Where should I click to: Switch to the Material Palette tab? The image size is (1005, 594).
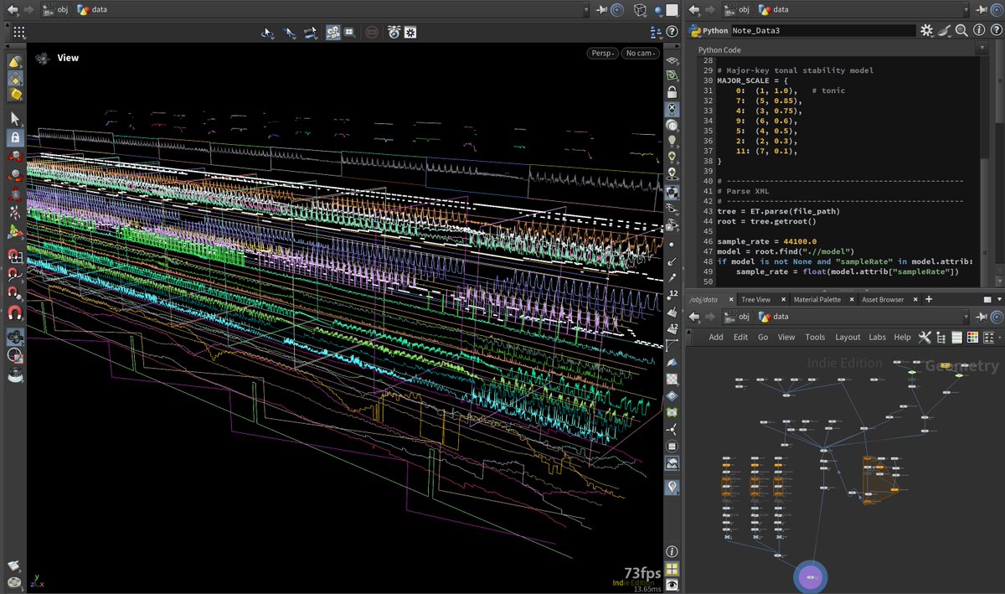[x=817, y=299]
